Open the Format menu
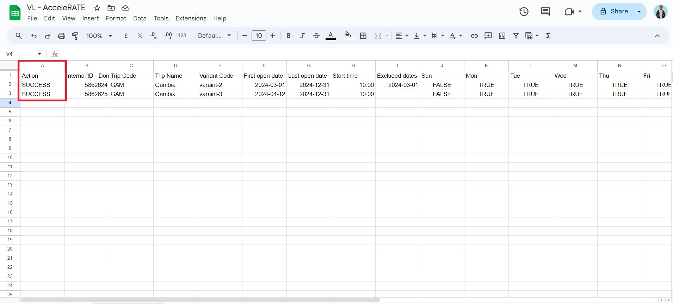The image size is (673, 304). pyautogui.click(x=116, y=18)
